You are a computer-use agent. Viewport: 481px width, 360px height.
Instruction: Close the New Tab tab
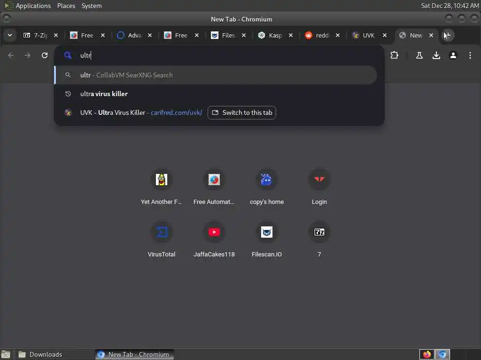431,35
